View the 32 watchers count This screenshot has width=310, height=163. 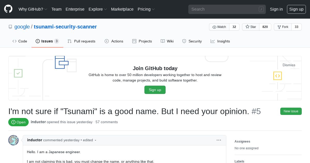[234, 27]
